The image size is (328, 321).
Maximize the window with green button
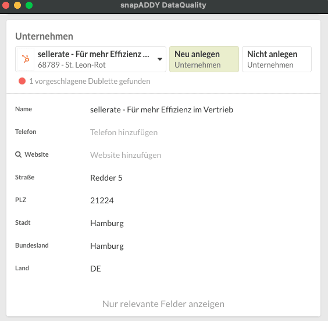[x=29, y=5]
